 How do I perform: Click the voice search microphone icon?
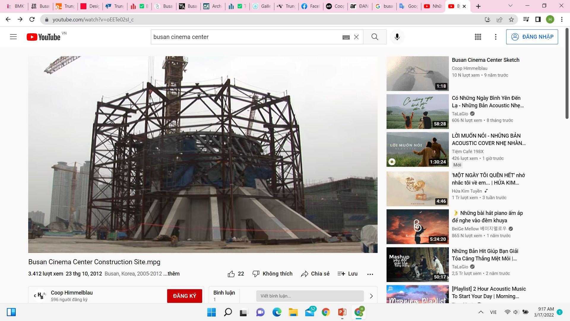pos(397,37)
